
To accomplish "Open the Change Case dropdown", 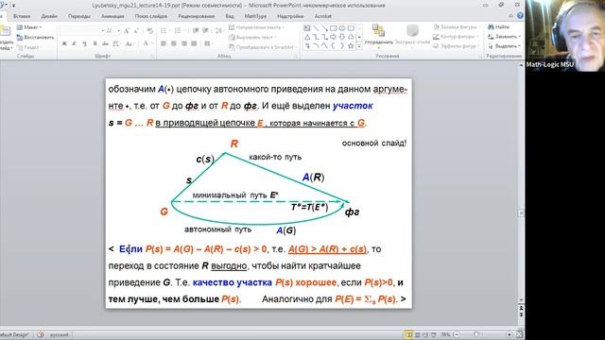I will point(130,44).
